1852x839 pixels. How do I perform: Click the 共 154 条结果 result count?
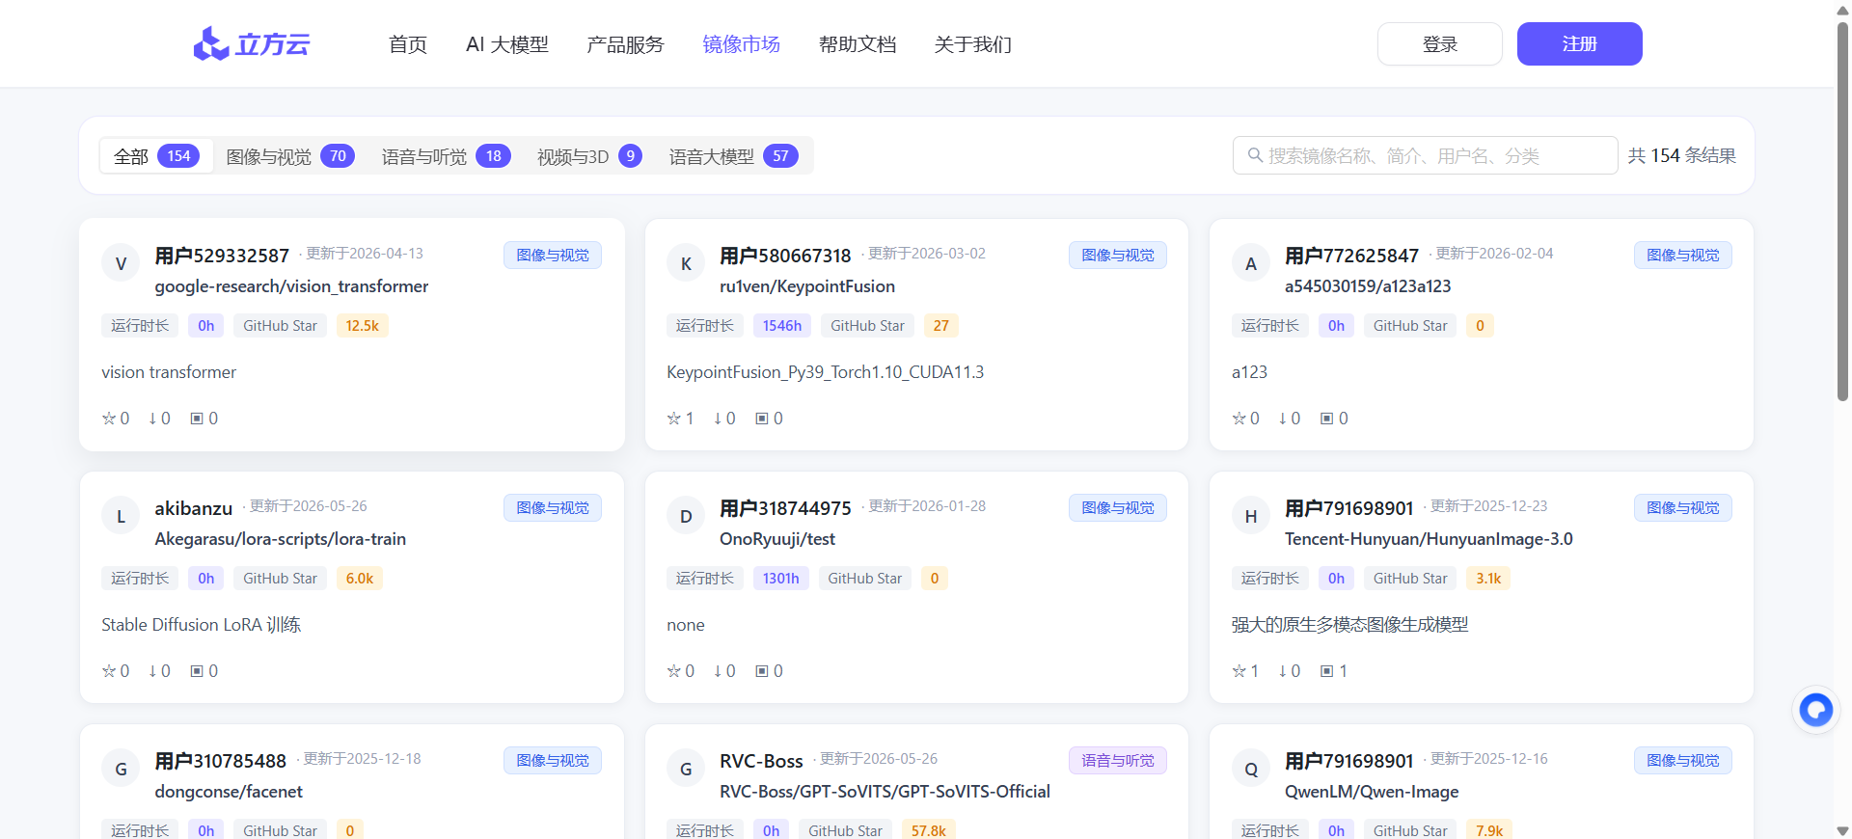tap(1682, 155)
